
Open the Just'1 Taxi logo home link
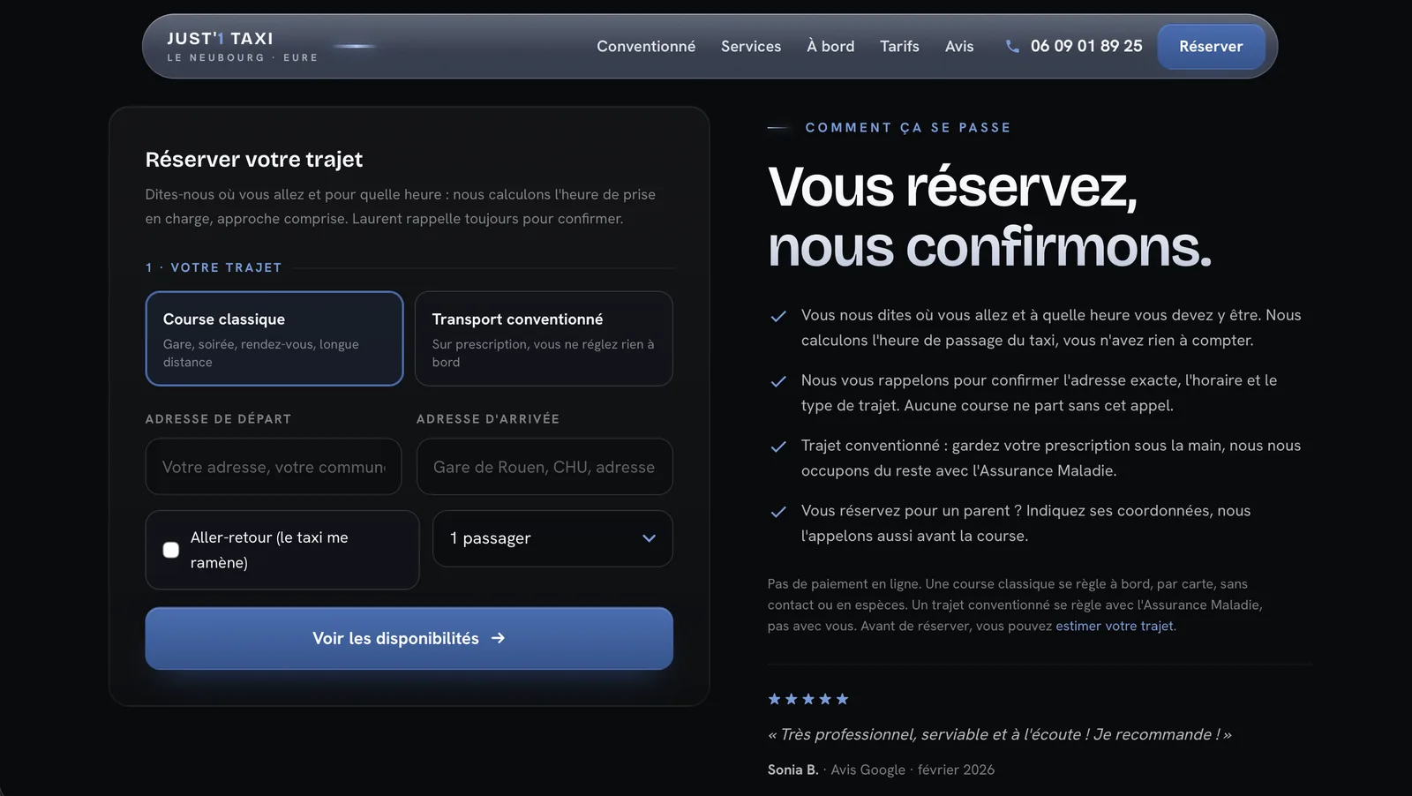coord(243,47)
